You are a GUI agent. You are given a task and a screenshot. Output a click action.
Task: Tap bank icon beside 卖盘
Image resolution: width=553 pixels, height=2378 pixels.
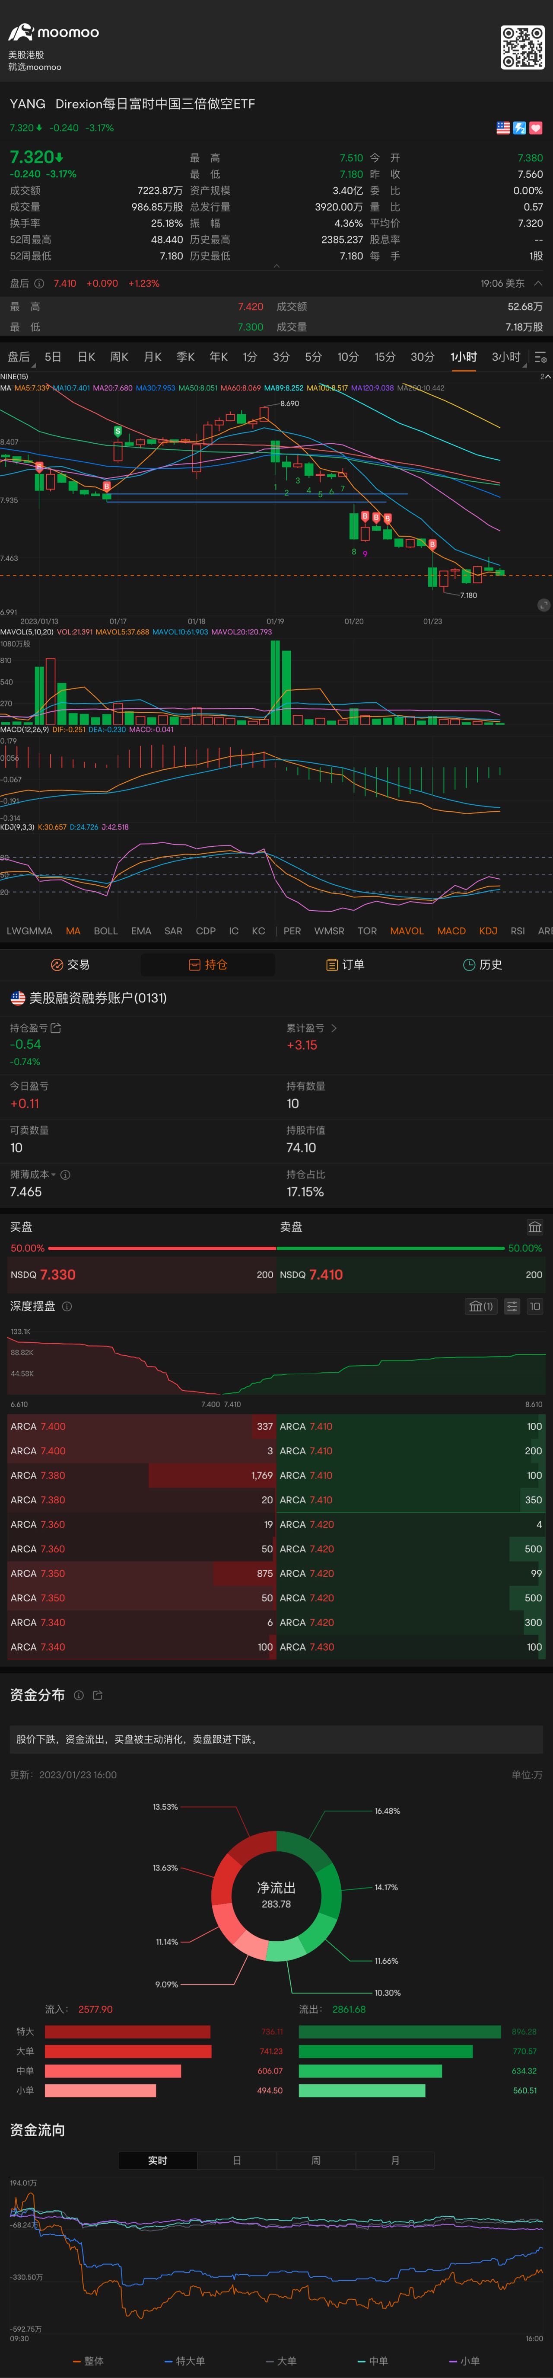(534, 1227)
